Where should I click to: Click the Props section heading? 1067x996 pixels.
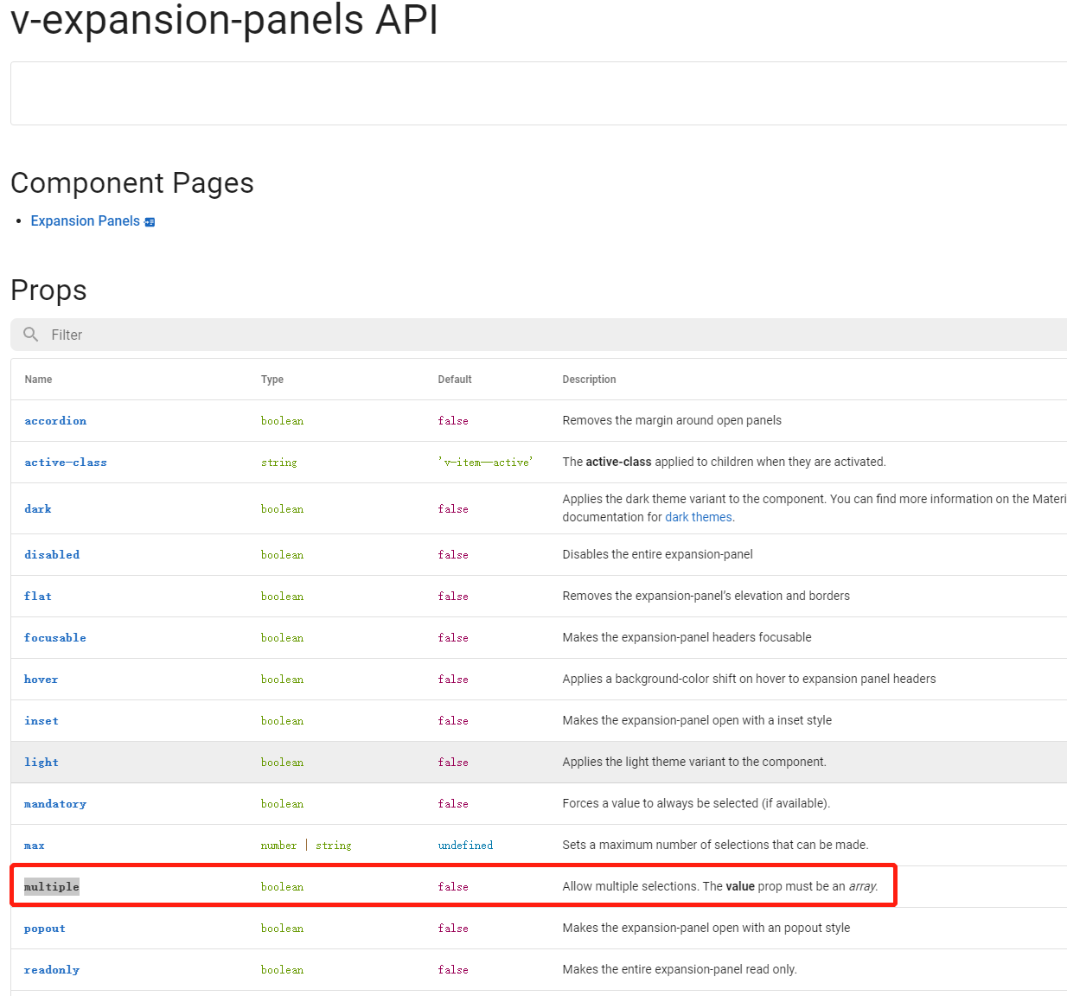48,290
